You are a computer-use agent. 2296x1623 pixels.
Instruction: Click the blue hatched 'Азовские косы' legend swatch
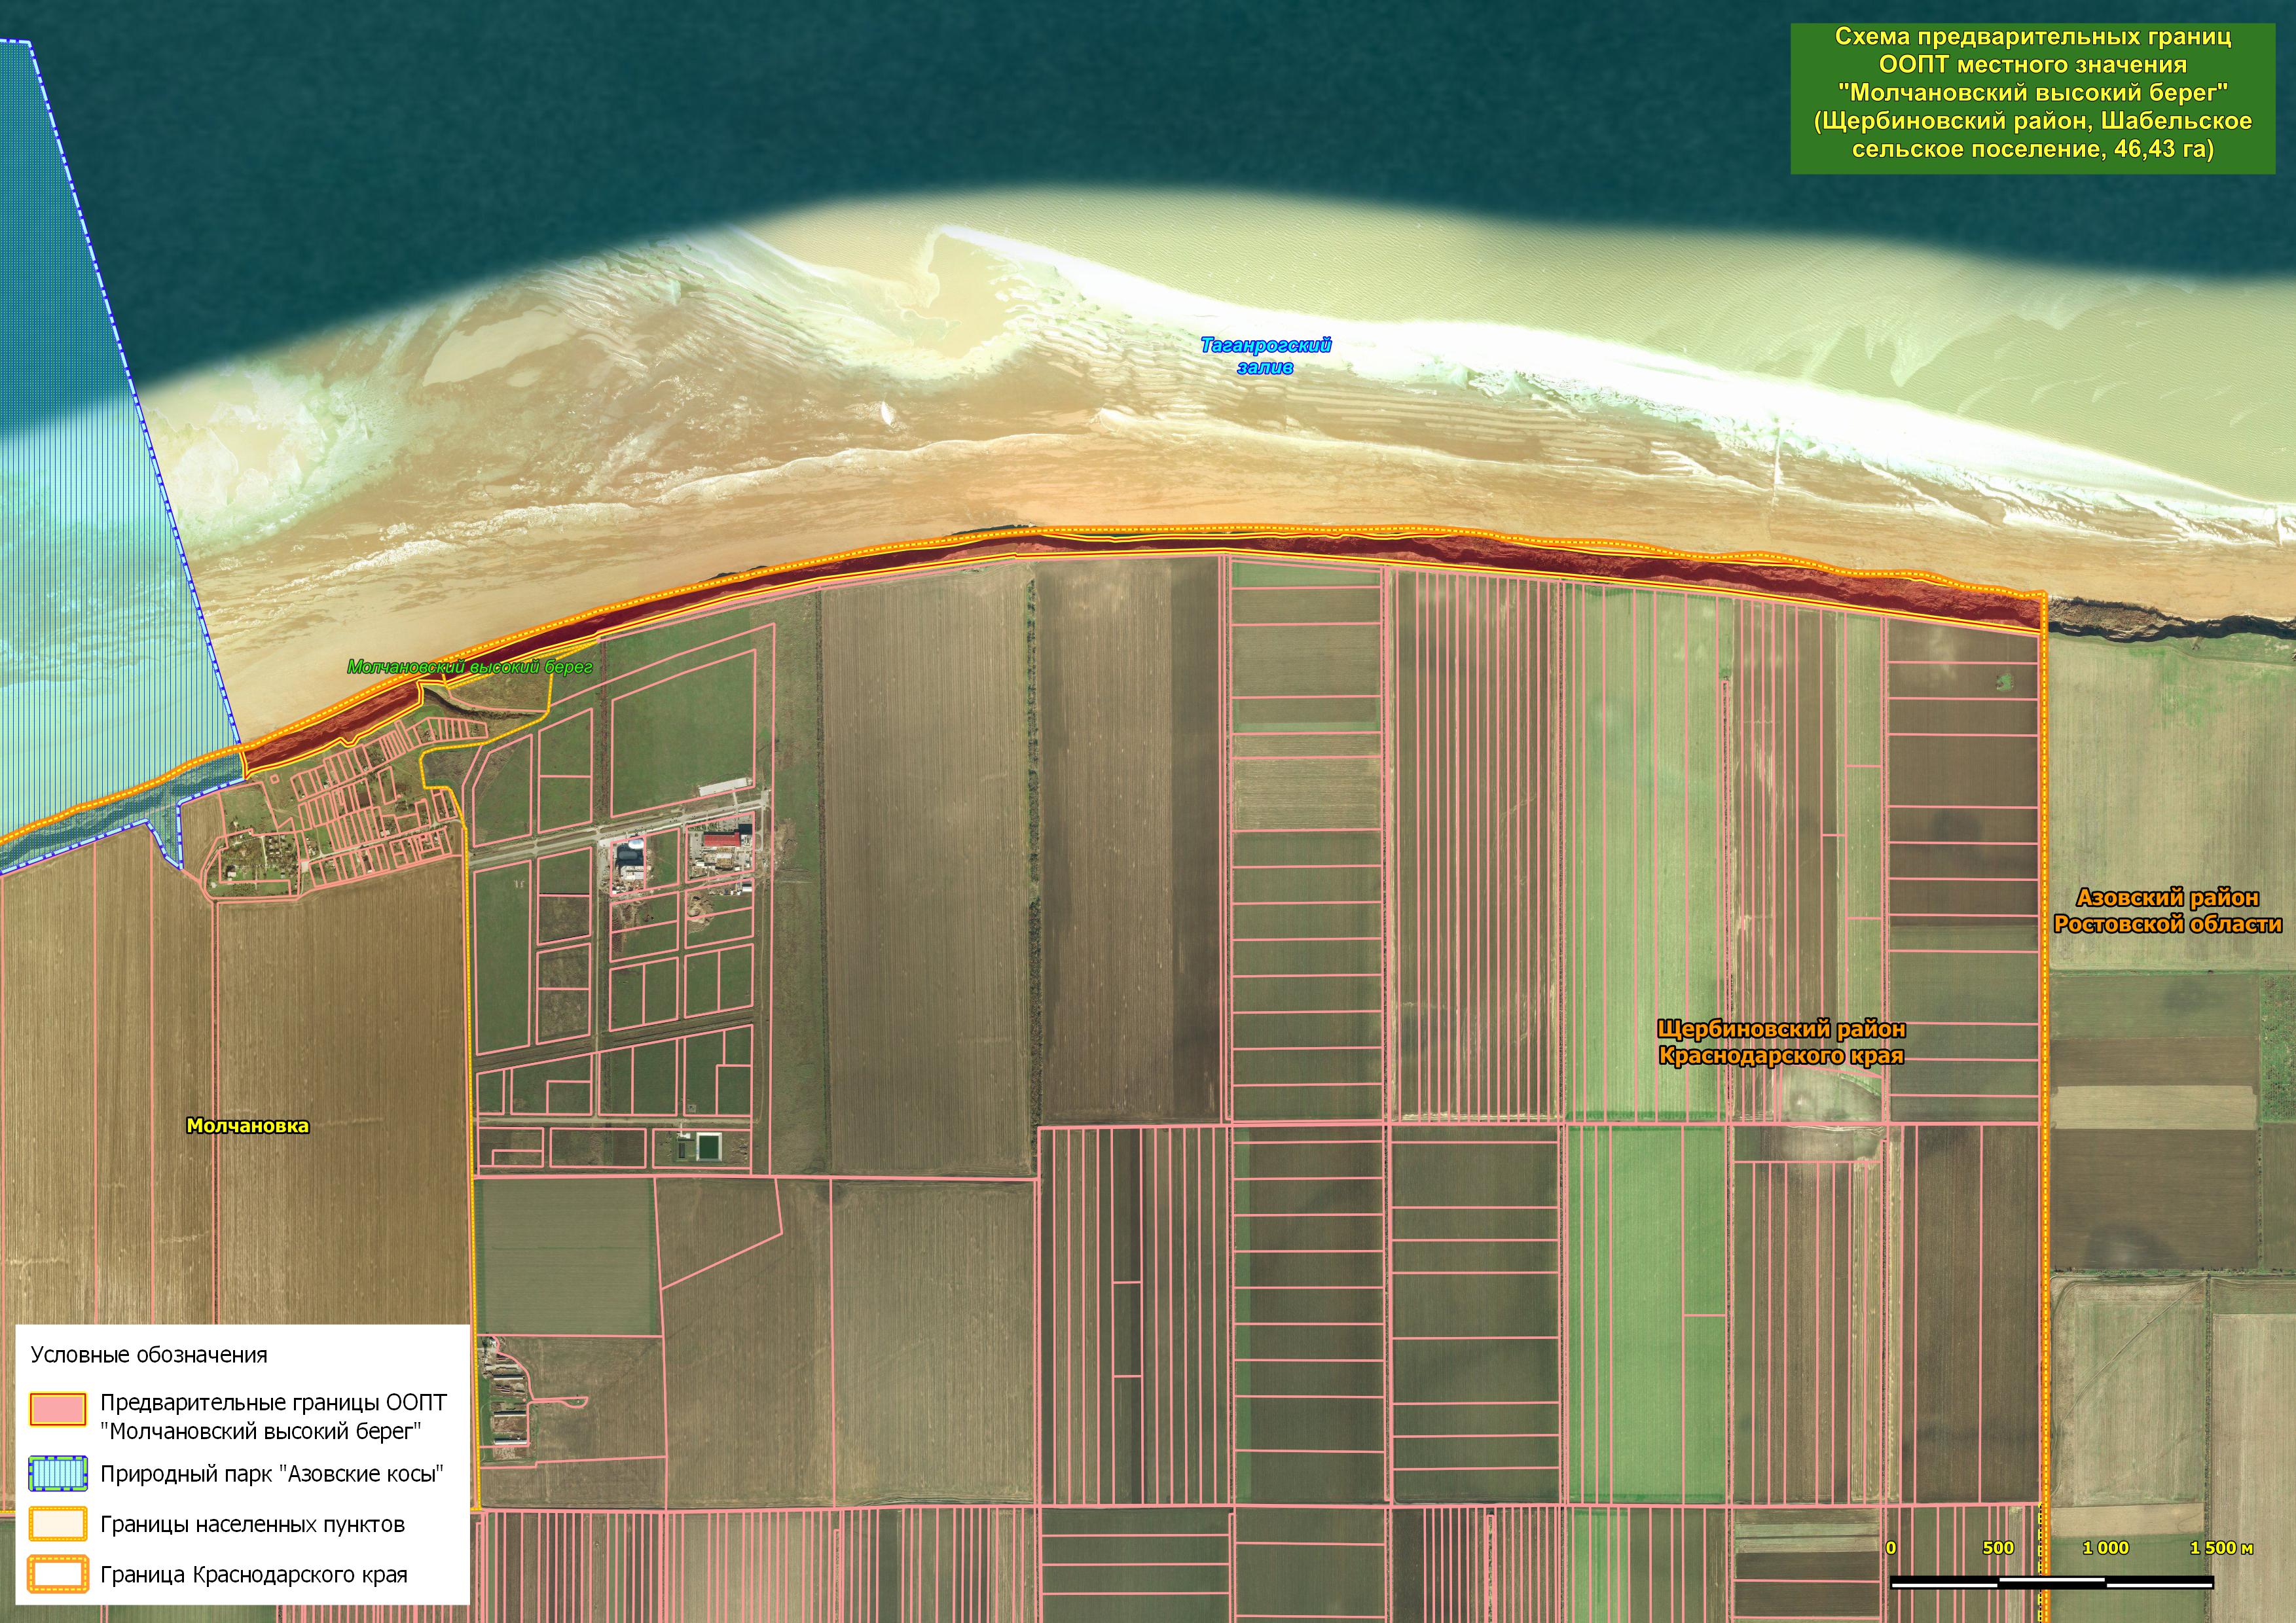coord(58,1473)
